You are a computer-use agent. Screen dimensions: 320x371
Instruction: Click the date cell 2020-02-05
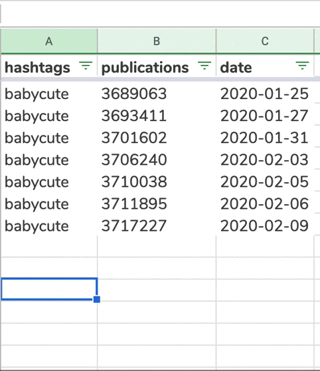click(265, 182)
